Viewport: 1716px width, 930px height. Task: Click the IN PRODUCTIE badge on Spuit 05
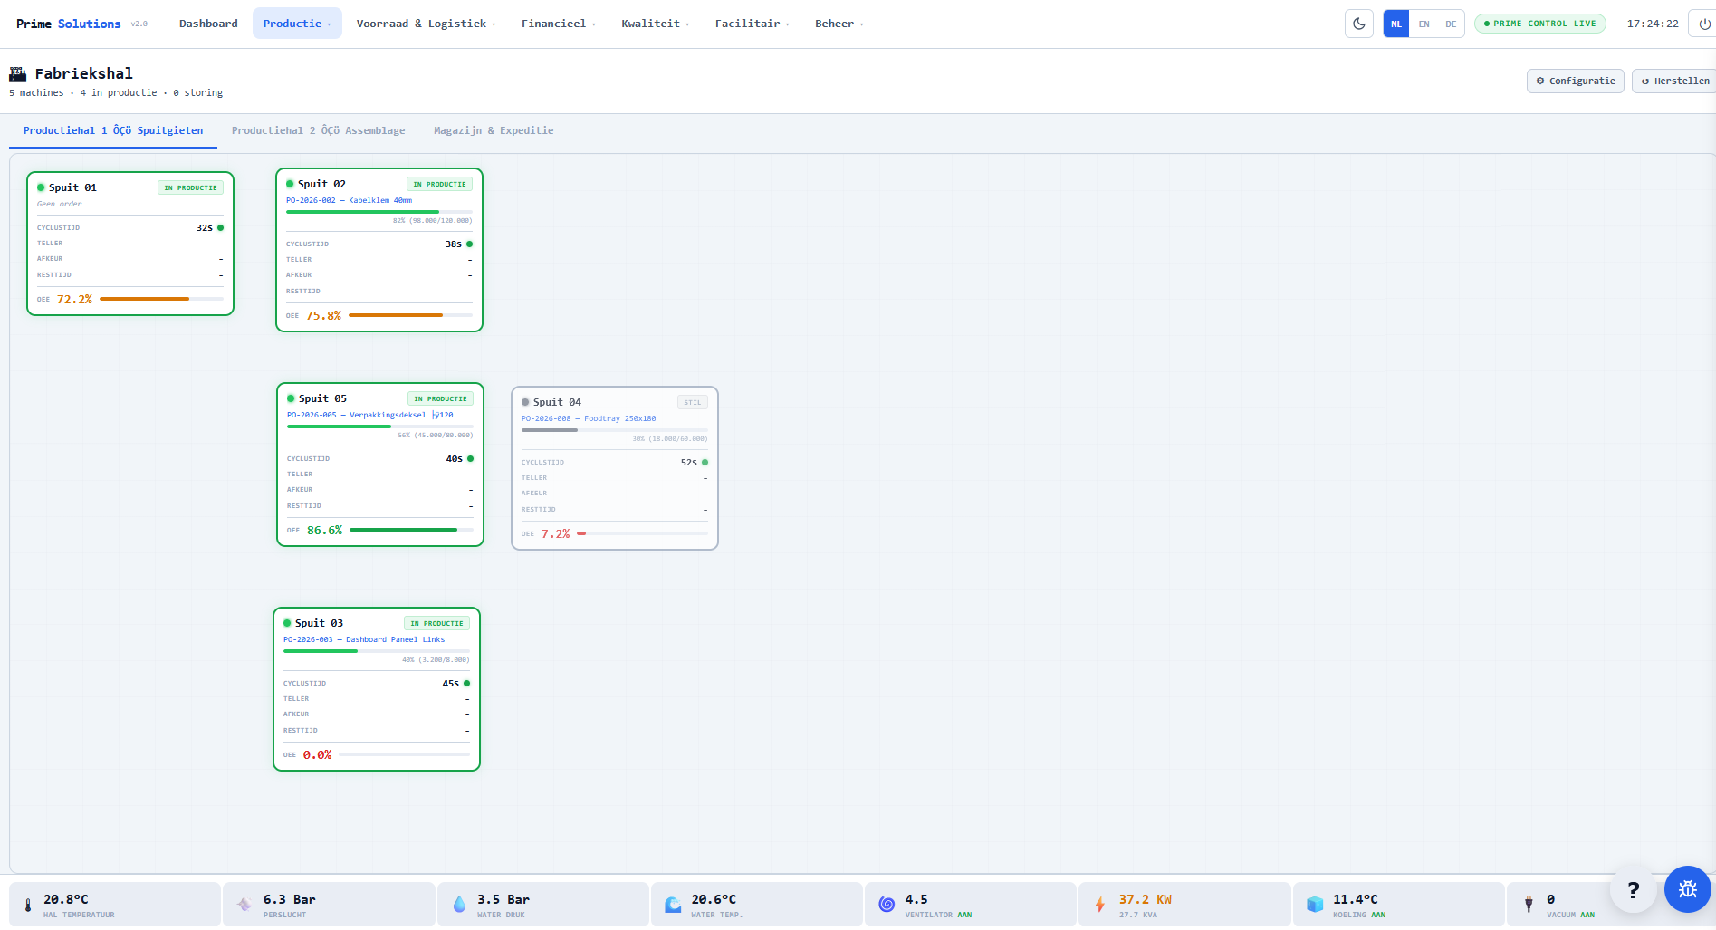[441, 398]
